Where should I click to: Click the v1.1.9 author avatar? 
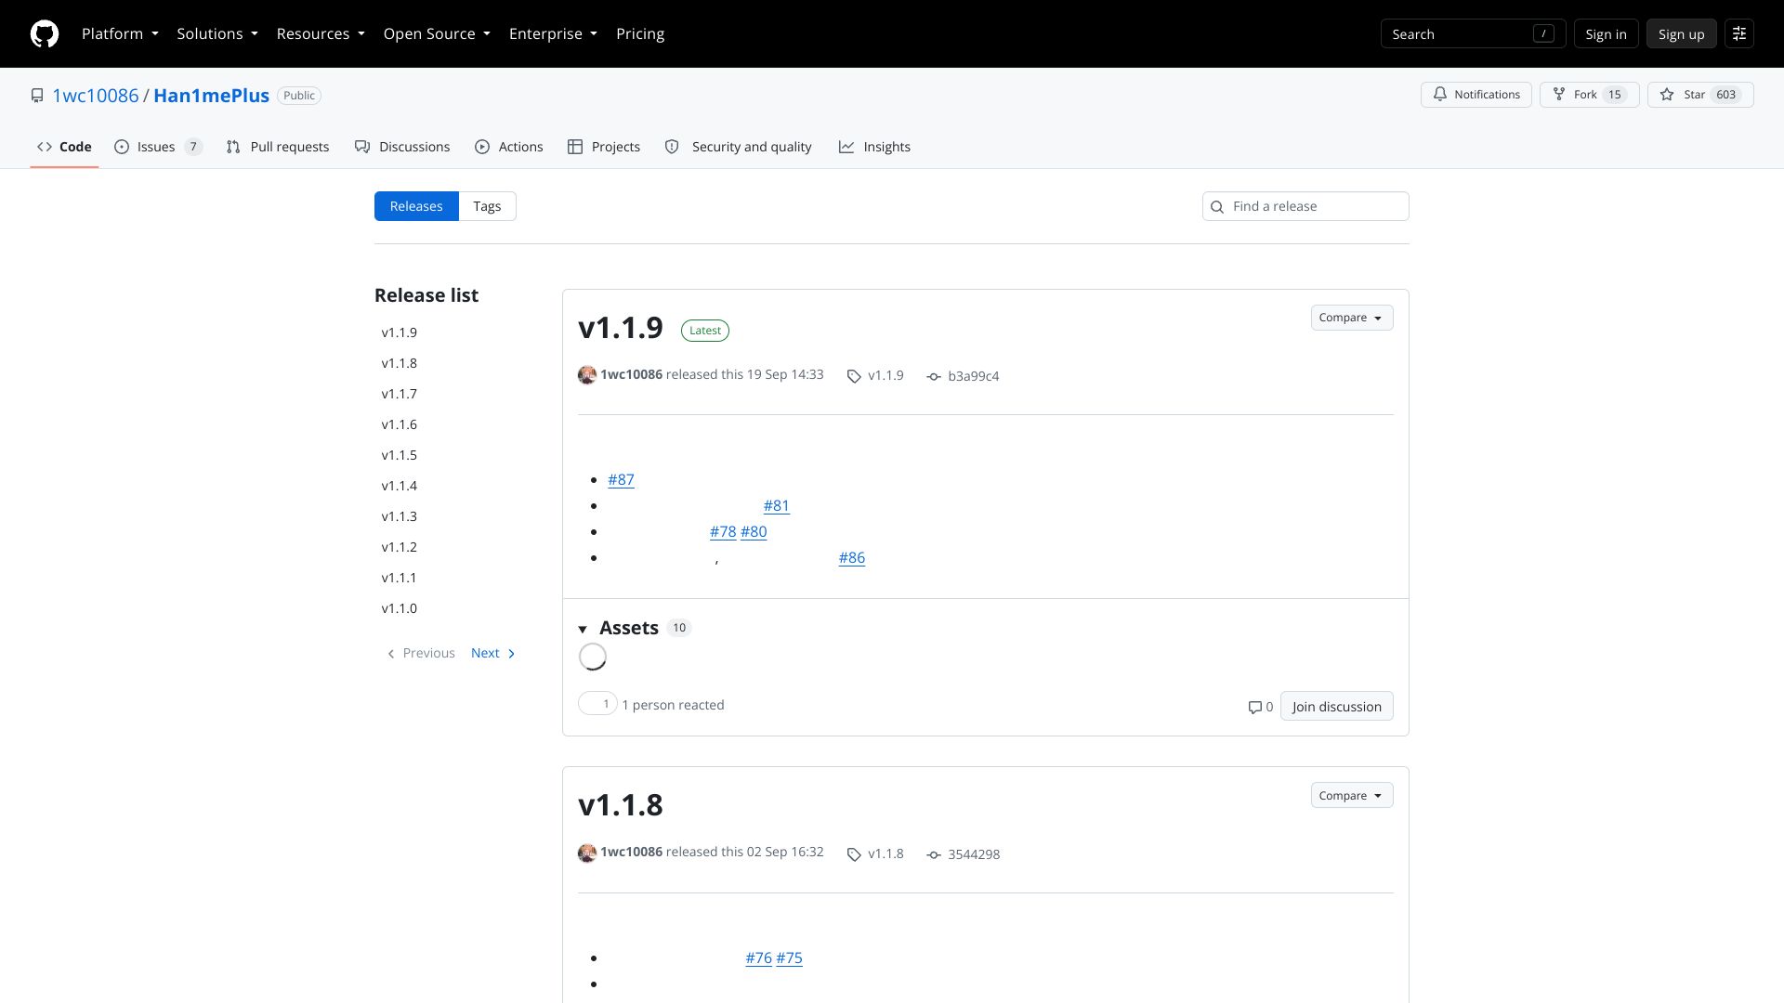tap(587, 375)
